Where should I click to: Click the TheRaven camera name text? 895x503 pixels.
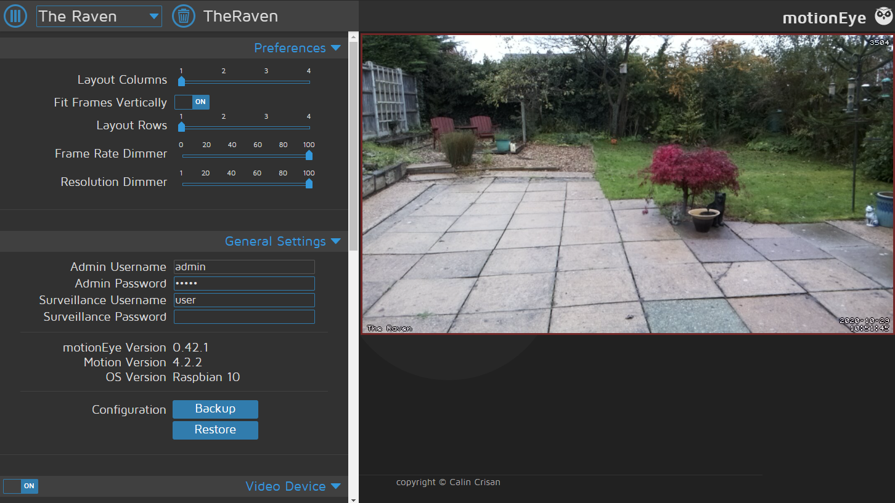pyautogui.click(x=240, y=17)
